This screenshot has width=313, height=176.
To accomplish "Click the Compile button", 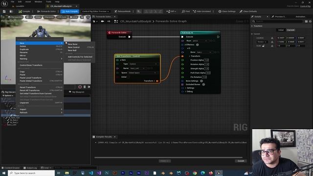I will pyautogui.click(x=24, y=11).
